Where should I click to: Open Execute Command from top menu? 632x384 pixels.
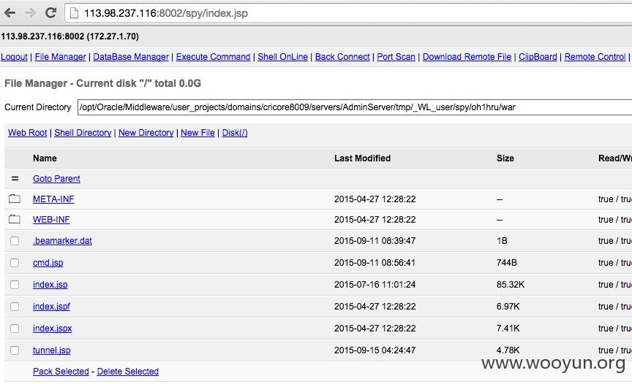click(x=213, y=57)
